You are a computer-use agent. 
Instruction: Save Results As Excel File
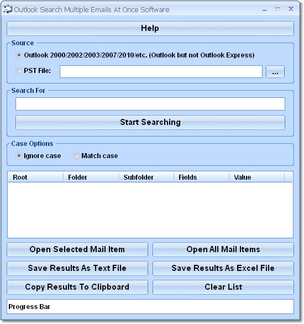[223, 268]
